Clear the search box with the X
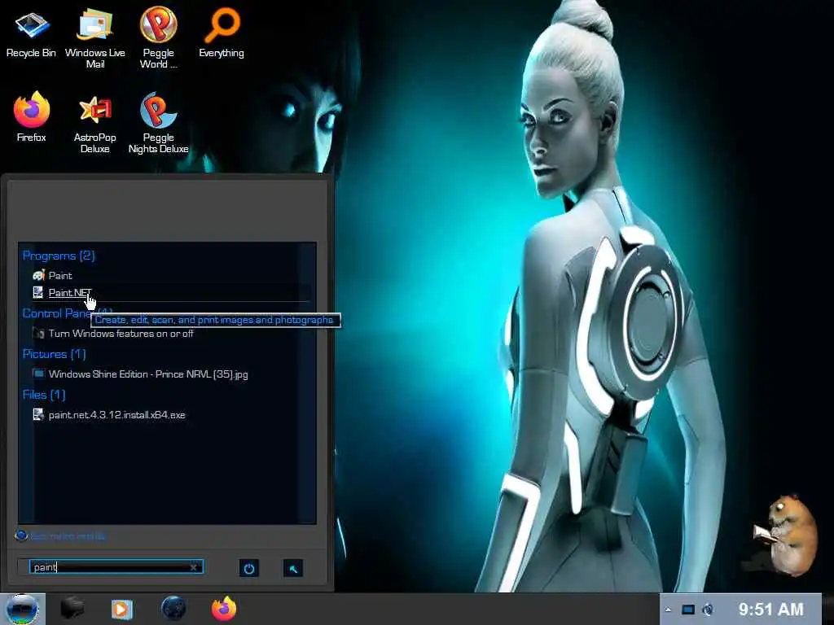 pyautogui.click(x=194, y=567)
